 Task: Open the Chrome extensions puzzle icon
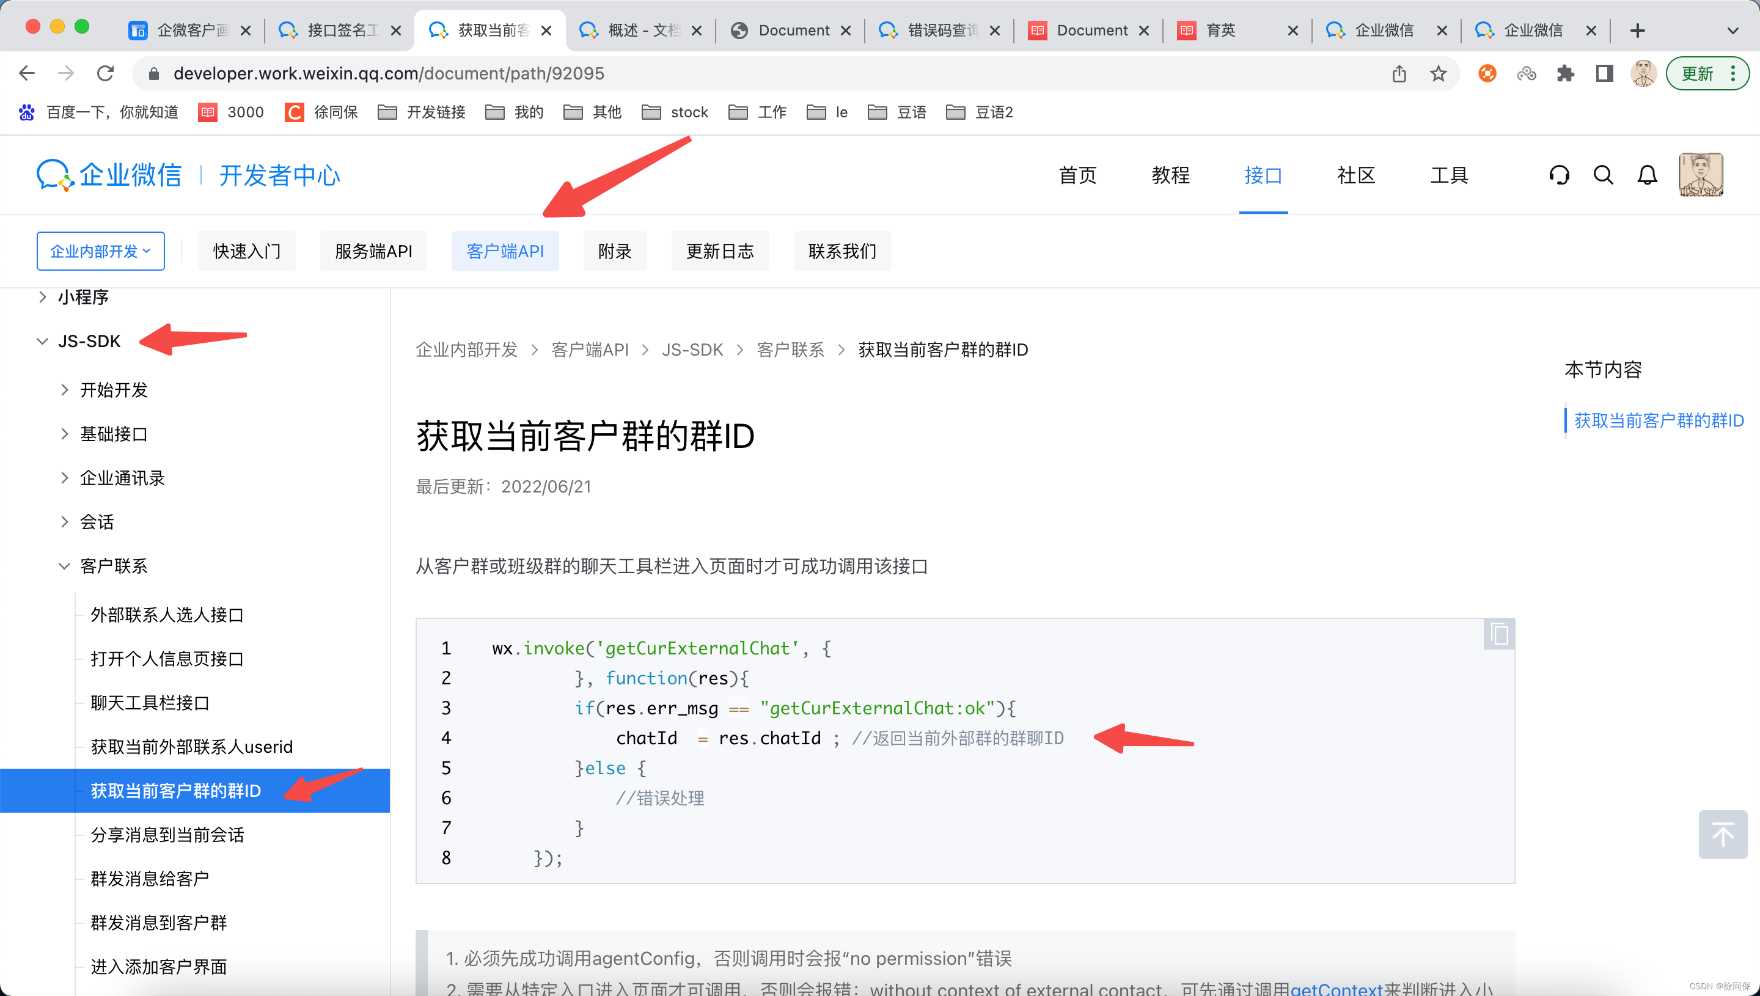click(1565, 73)
